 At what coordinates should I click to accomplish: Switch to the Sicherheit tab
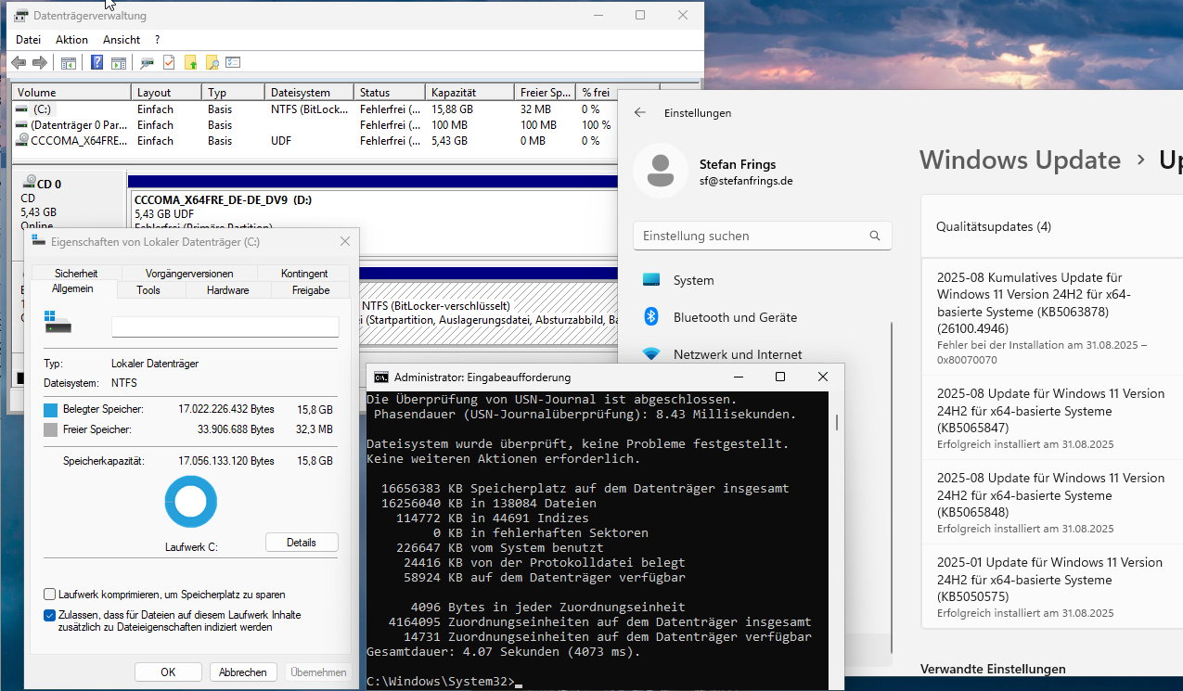[76, 274]
